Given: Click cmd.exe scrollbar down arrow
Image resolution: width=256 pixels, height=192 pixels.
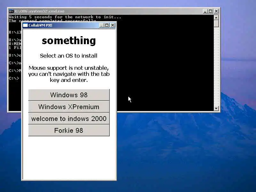Looking at the screenshot, I should (x=216, y=108).
